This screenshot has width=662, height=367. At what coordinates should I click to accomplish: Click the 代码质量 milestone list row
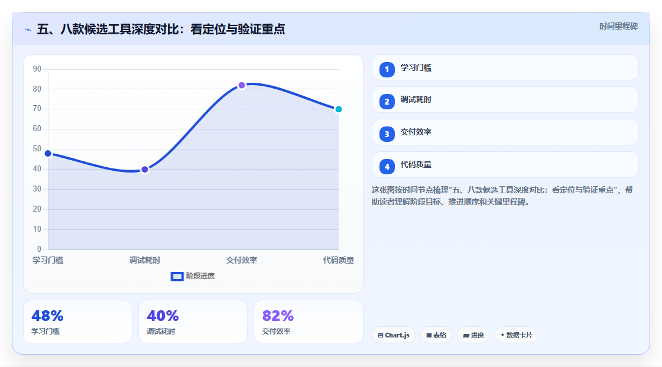click(x=505, y=165)
